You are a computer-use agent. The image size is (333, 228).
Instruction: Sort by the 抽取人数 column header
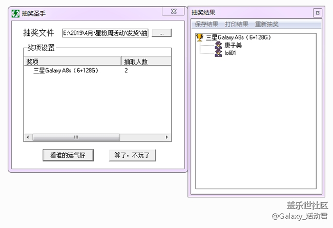click(145, 61)
